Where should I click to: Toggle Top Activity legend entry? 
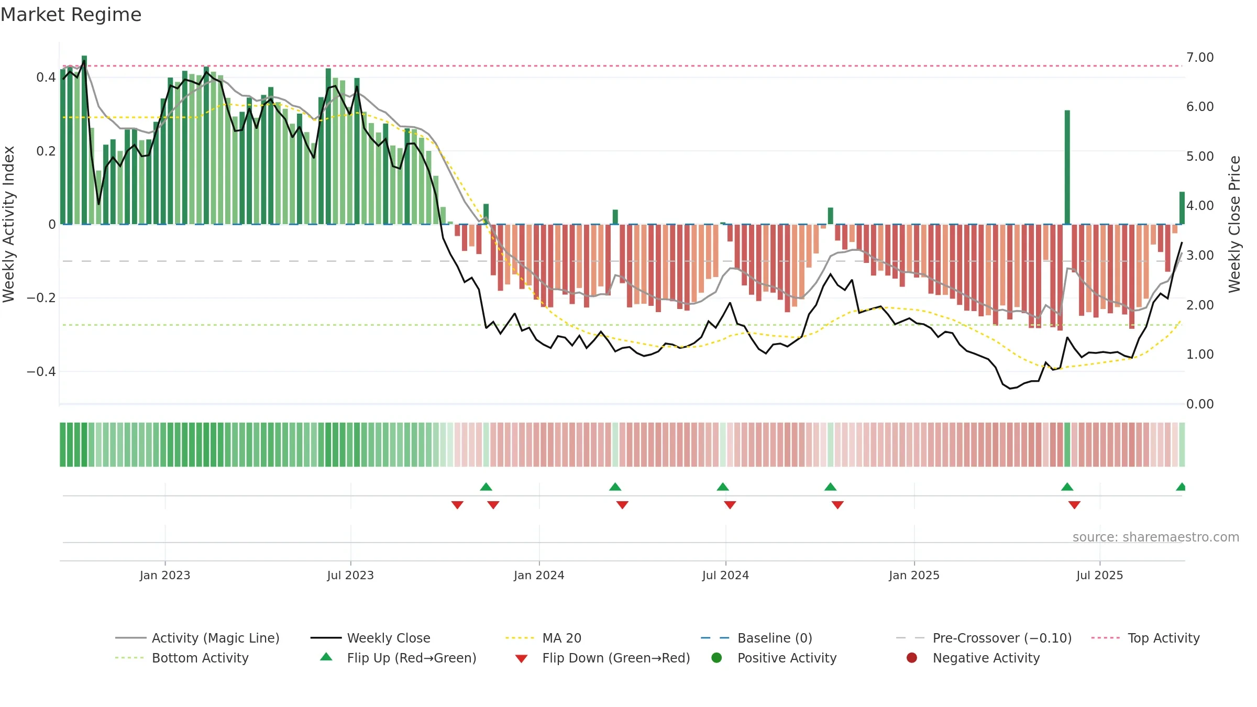coord(1145,638)
